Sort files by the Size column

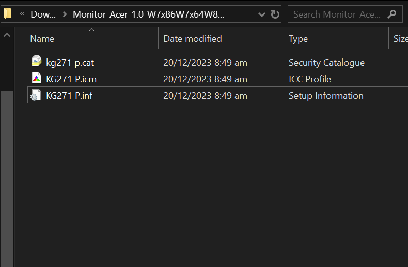[400, 39]
